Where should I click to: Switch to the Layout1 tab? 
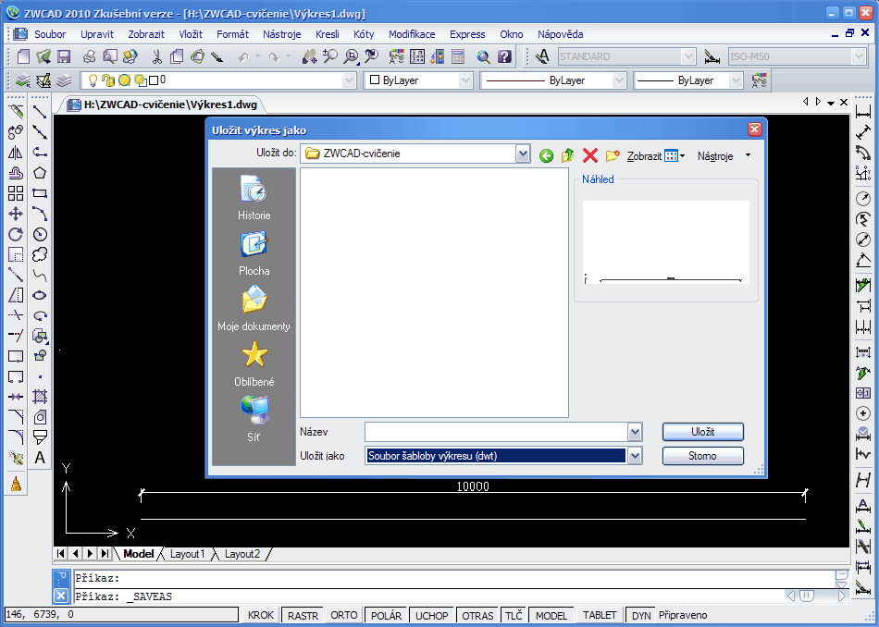187,554
